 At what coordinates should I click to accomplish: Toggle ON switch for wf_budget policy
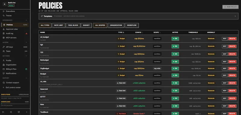(175, 39)
